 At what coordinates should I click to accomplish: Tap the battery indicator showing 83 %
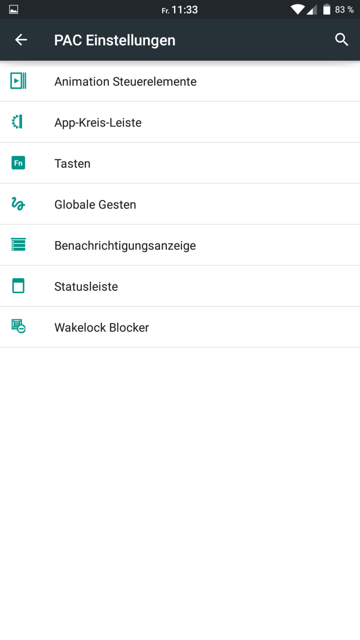[x=338, y=10]
